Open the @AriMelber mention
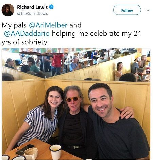The height and width of the screenshot is (160, 153). (48, 25)
